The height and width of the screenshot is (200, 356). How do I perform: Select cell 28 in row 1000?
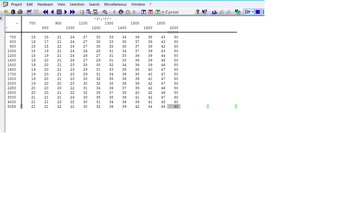98,51
